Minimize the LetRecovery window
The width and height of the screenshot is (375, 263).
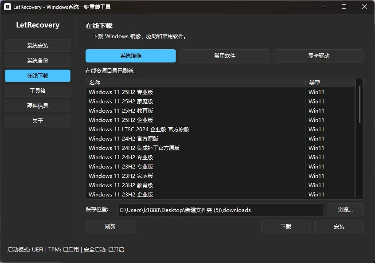pyautogui.click(x=324, y=7)
